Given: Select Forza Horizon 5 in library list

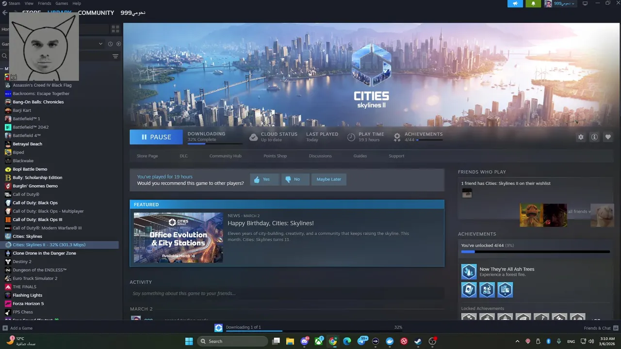Looking at the screenshot, I should pyautogui.click(x=28, y=303).
